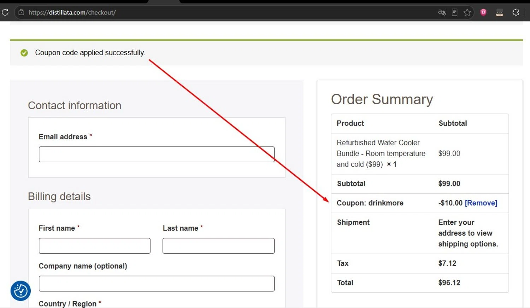This screenshot has width=530, height=308.
Task: Bookmark this page with the star icon
Action: [x=467, y=12]
